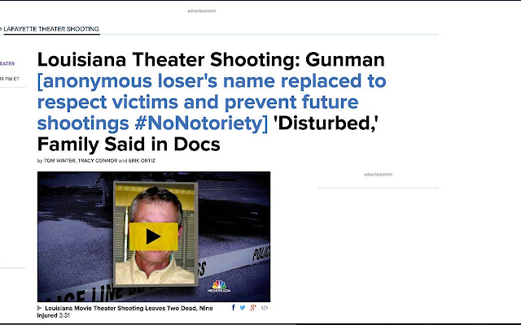
Task: Open the Lafayette Theater Shooting section link
Action: [x=52, y=29]
